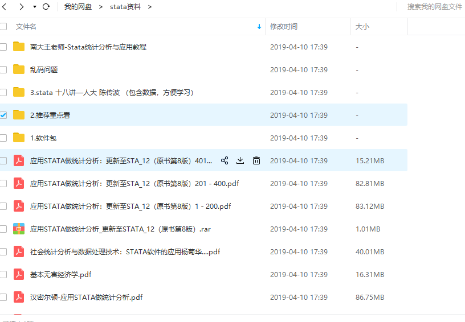465x322 pixels.
Task: Open the 乱码问题 folder name
Action: pyautogui.click(x=44, y=70)
